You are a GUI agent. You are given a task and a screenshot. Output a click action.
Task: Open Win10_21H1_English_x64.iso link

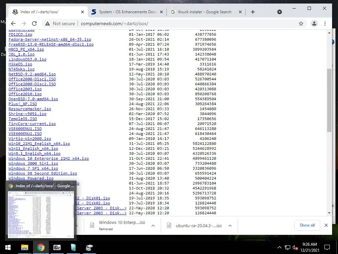click(x=39, y=144)
